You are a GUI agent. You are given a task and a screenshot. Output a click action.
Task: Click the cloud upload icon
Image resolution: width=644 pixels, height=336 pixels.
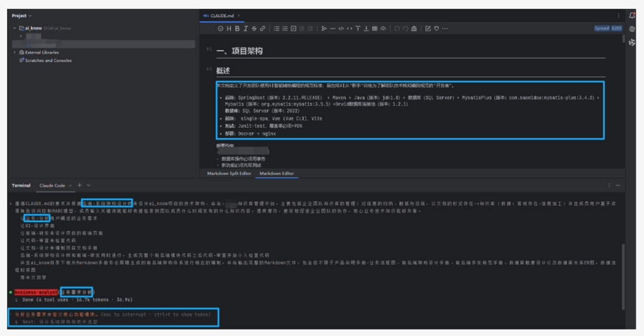point(383,29)
